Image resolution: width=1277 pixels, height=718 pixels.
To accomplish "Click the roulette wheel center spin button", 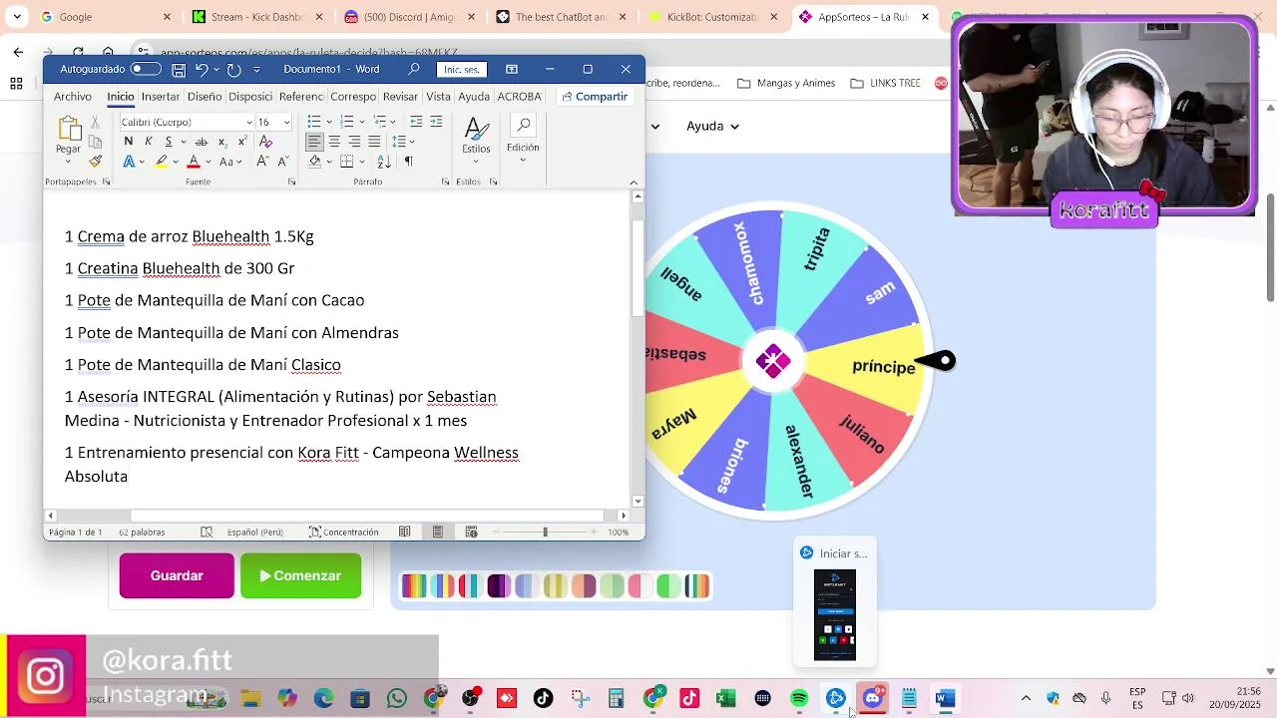I will (772, 361).
